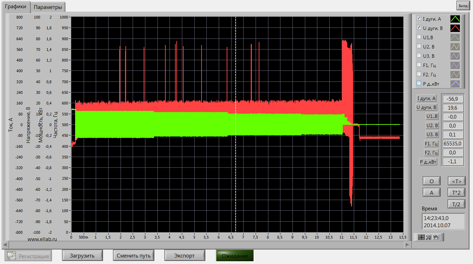Open the U дуги, В red plot style icon

coord(455,28)
